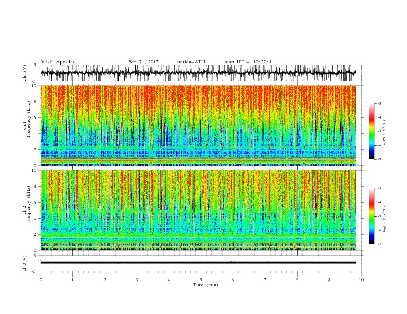Click the time axis tick label "0"
Image resolution: width=407 pixels, height=314 pixels.
click(41, 280)
